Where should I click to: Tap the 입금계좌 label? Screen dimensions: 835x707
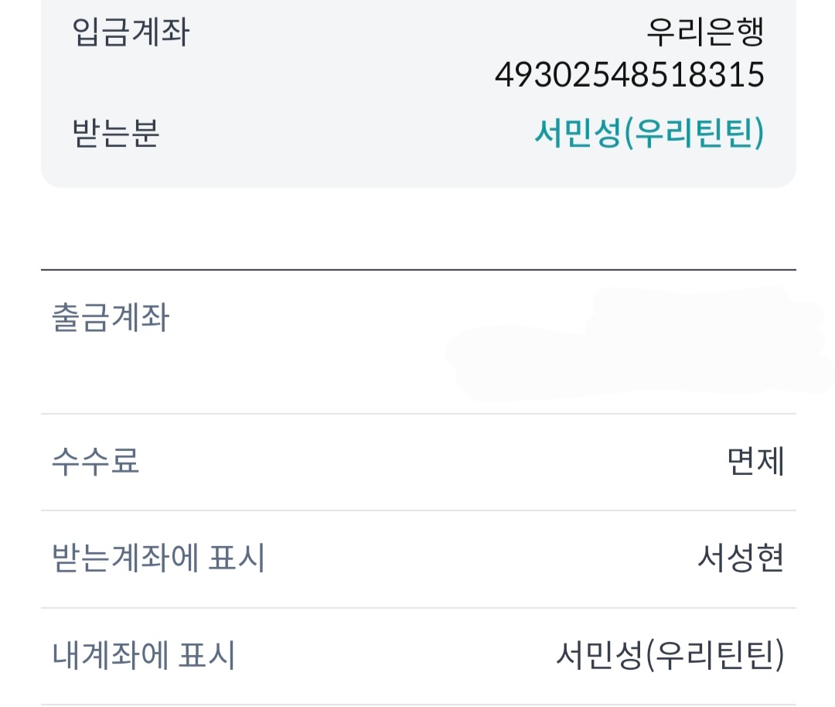131,33
